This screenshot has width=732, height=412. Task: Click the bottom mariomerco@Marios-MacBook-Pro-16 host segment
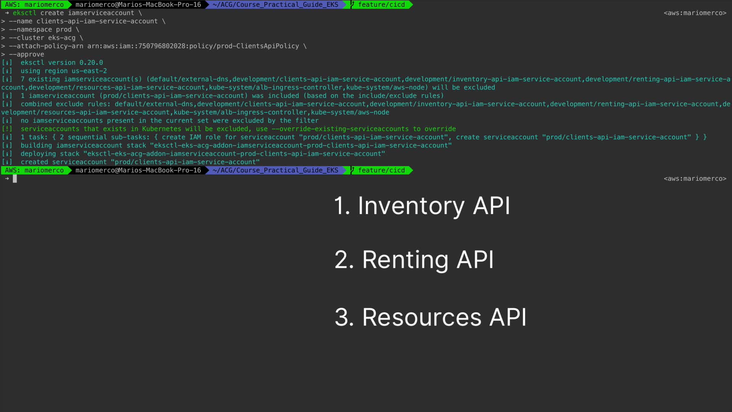coord(138,170)
